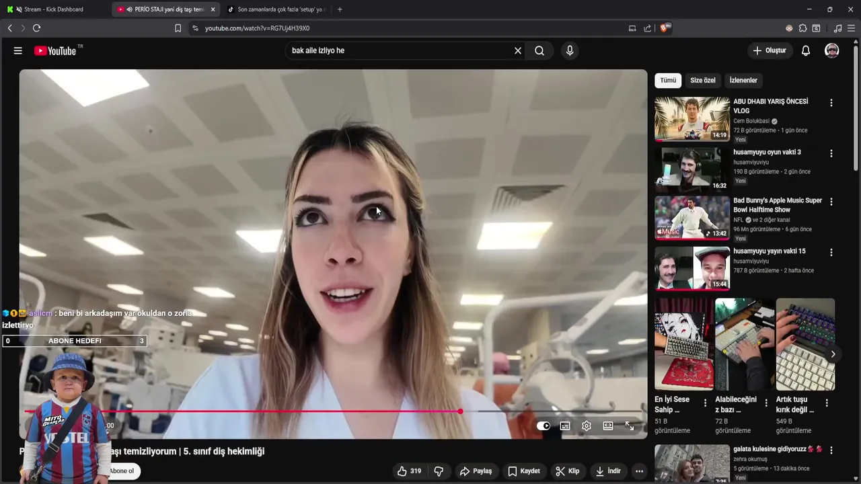Toggle autoplay switch in player
This screenshot has width=861, height=484.
click(544, 426)
